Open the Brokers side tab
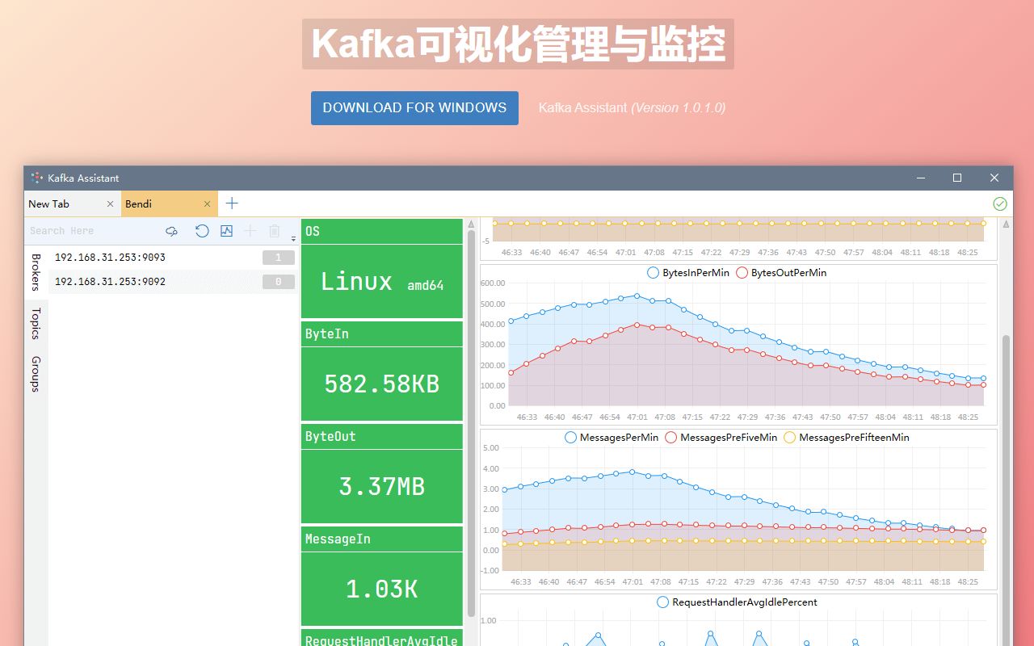The image size is (1034, 646). (x=36, y=272)
